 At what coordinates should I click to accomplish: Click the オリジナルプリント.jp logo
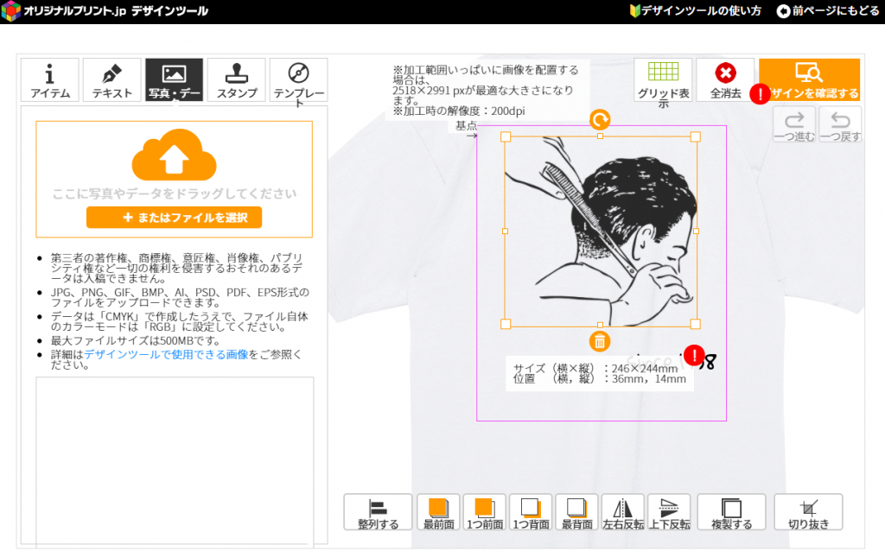(x=105, y=11)
